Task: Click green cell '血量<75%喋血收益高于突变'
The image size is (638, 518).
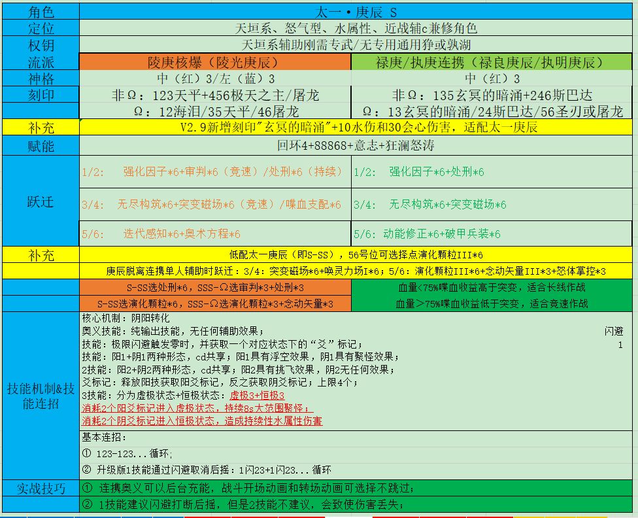Action: (492, 288)
